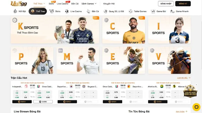Open the live chat bubble icon
This screenshot has height=113, width=202.
(x=196, y=107)
